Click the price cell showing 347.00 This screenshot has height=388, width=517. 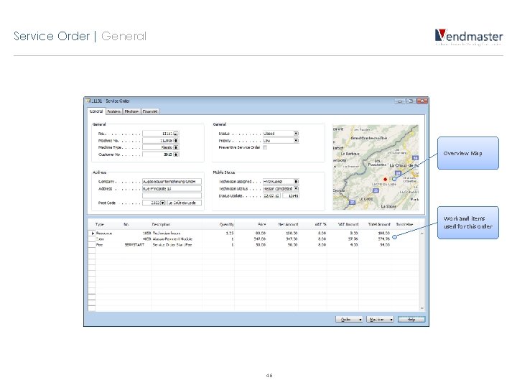[251, 239]
